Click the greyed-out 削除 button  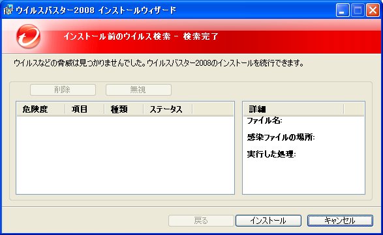click(x=63, y=90)
